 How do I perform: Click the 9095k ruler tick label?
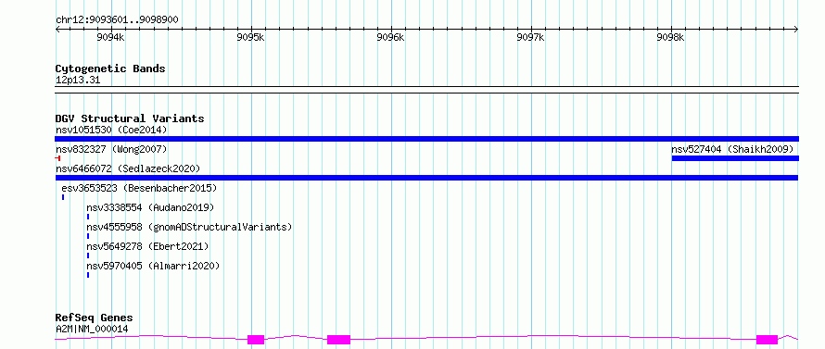(251, 37)
